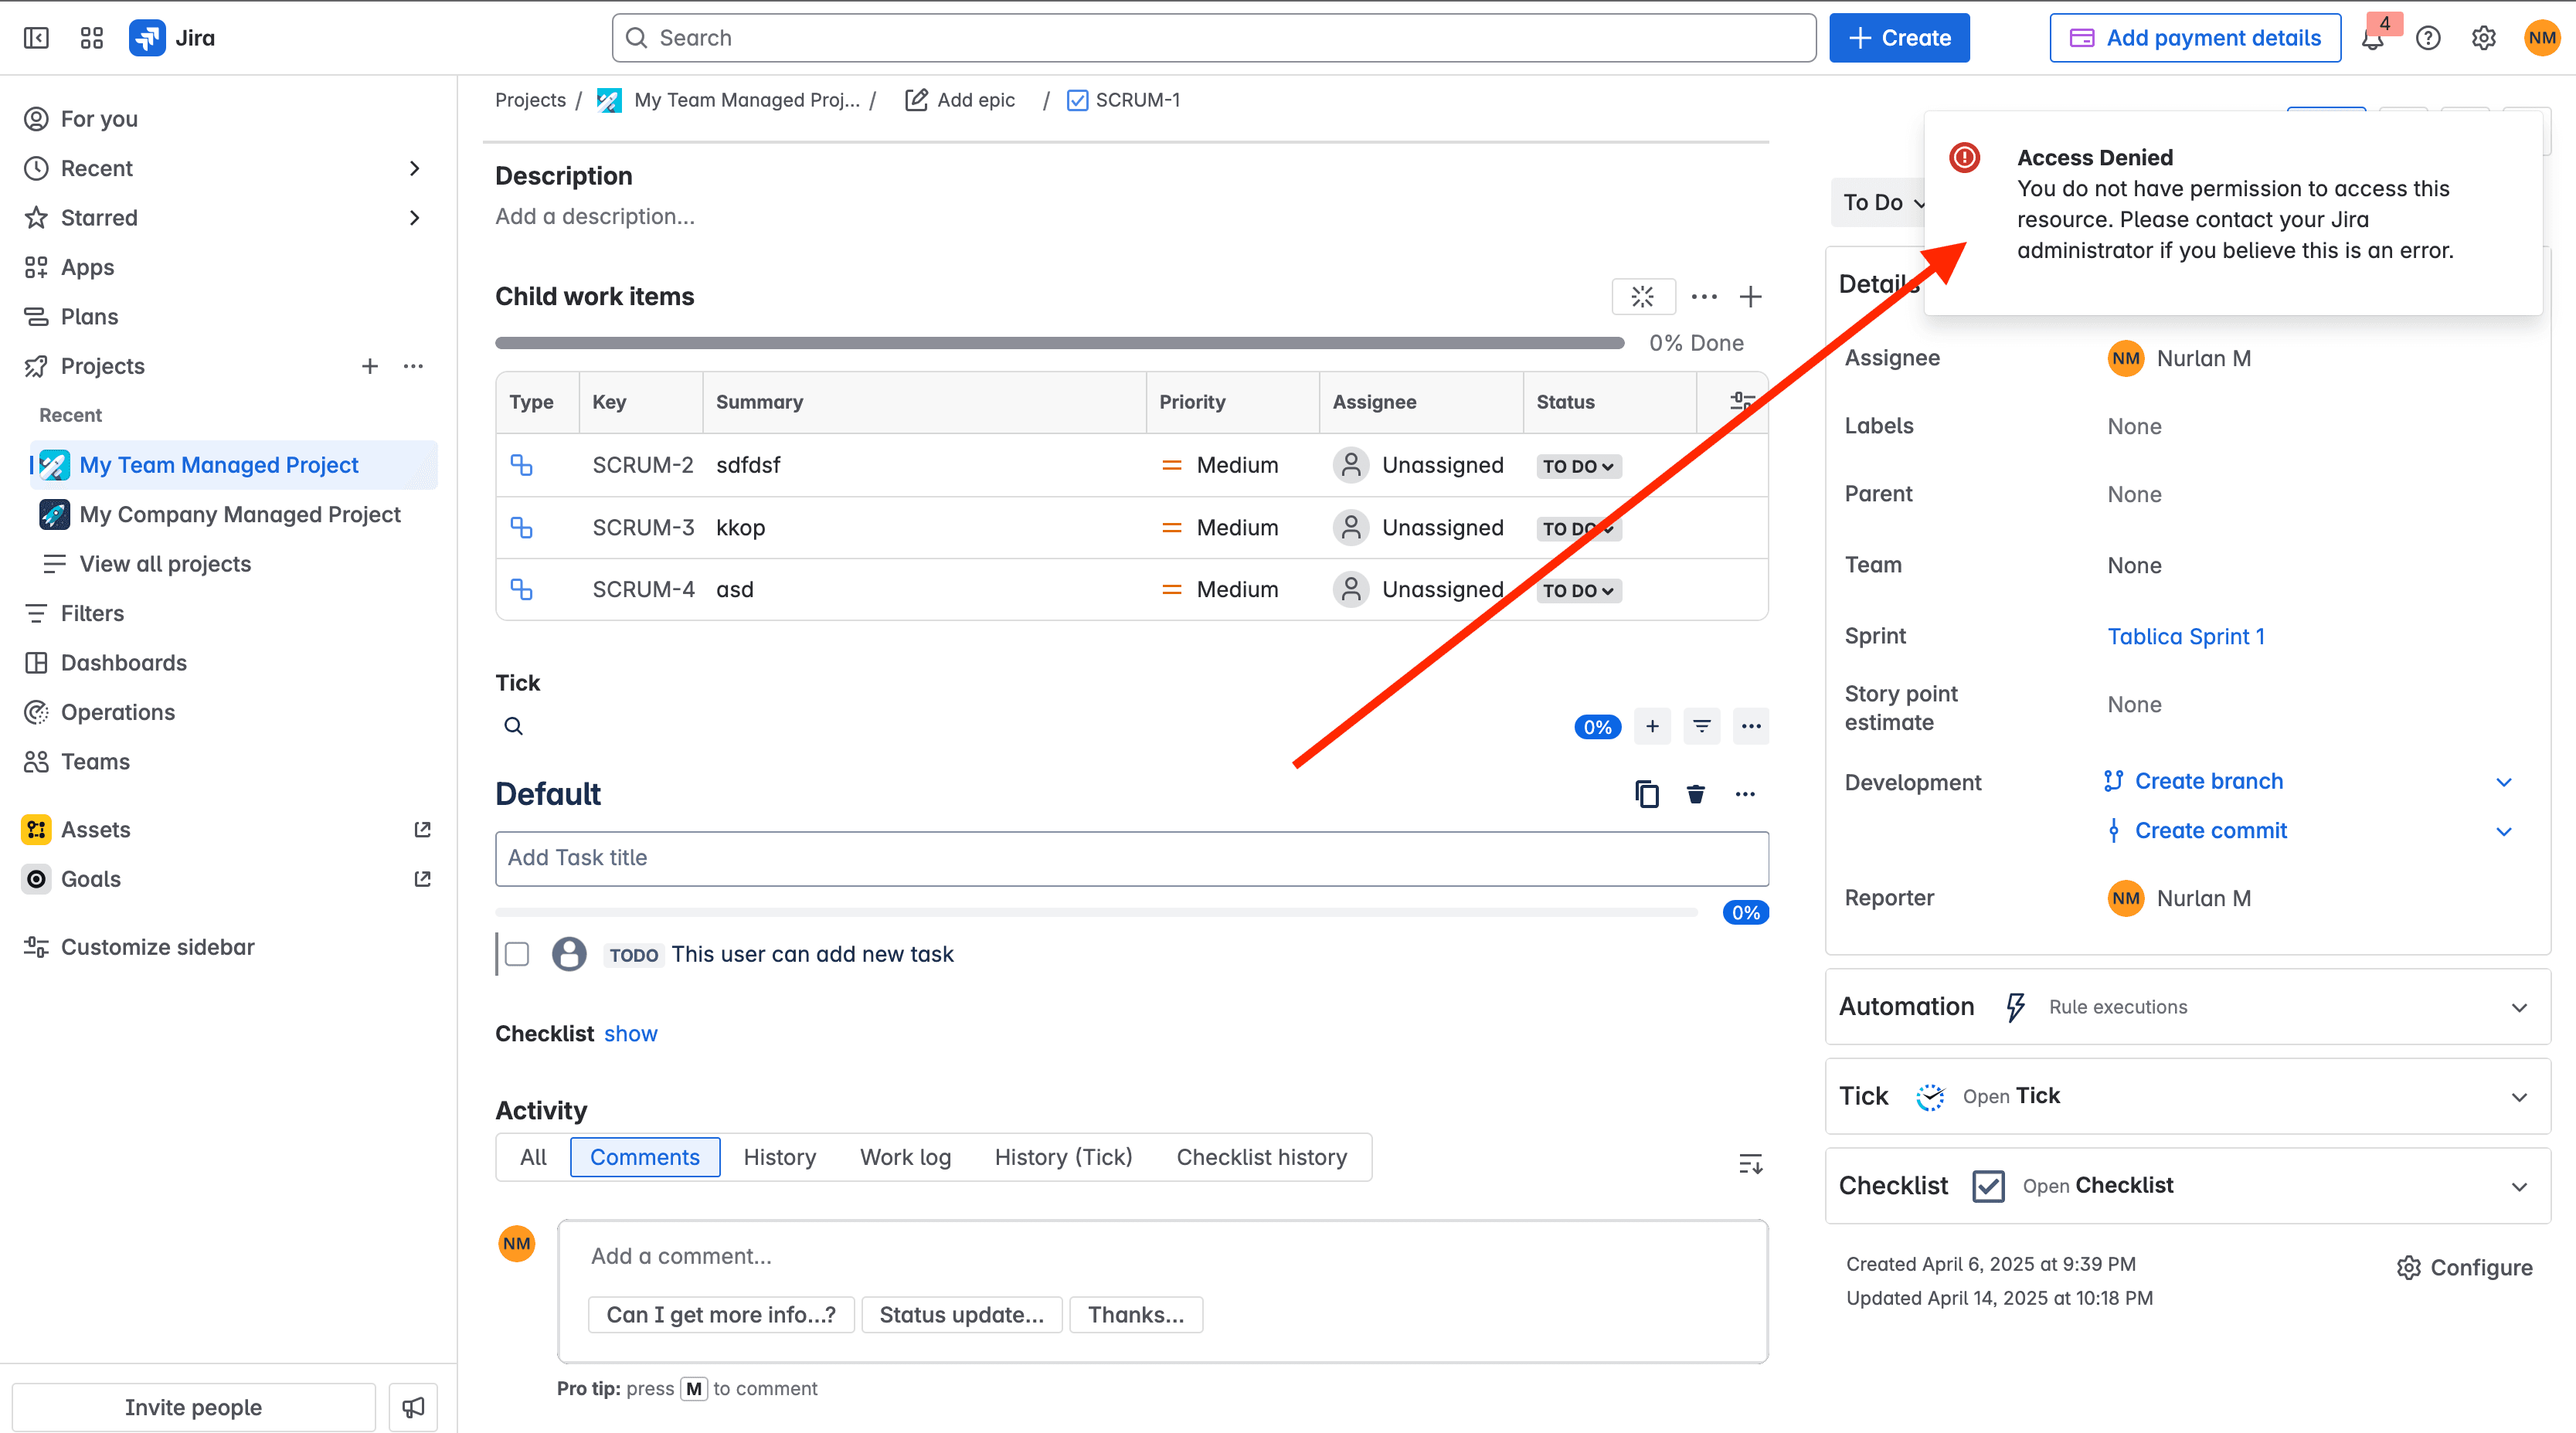Open the notifications bell
The width and height of the screenshot is (2576, 1433).
point(2372,39)
